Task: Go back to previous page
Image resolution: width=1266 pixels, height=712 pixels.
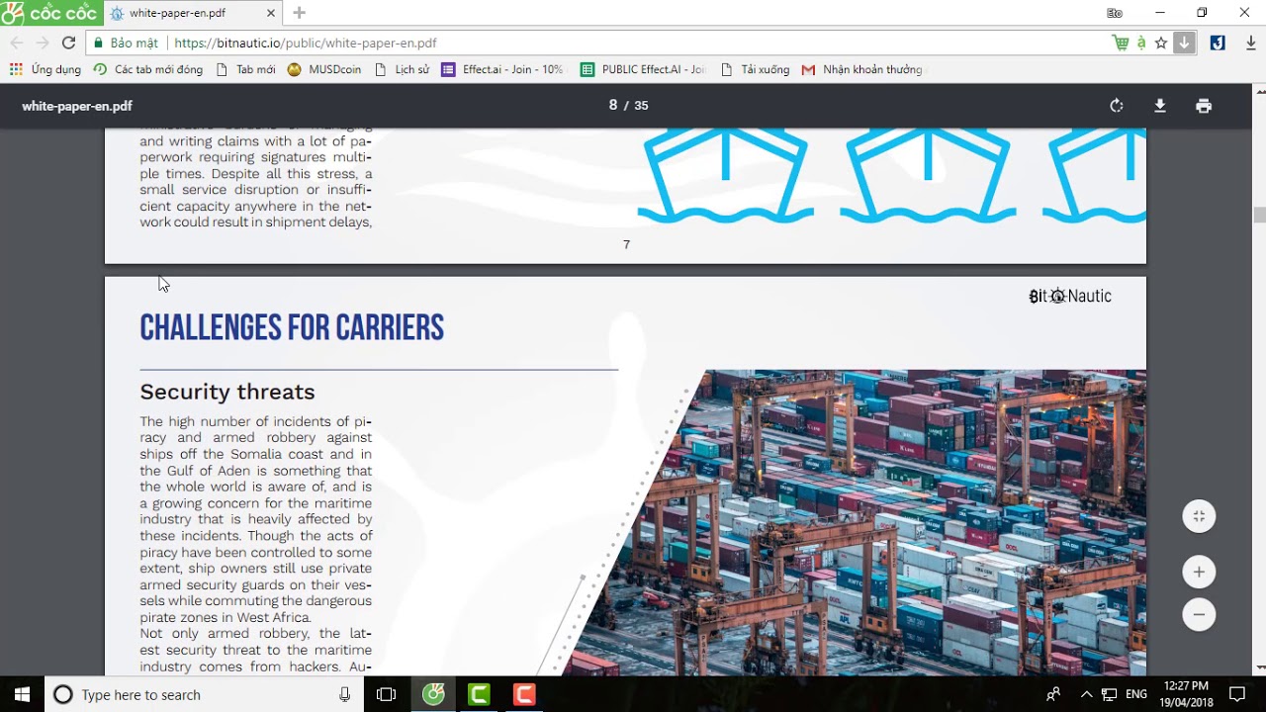Action: click(x=16, y=43)
